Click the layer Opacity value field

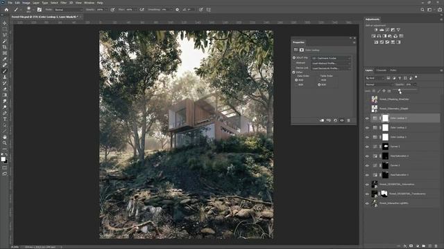[409, 84]
